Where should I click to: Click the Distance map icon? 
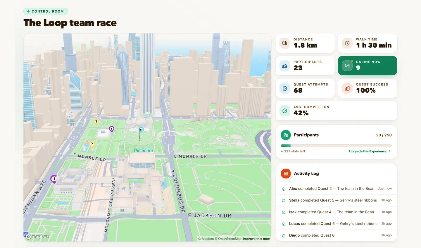(285, 43)
